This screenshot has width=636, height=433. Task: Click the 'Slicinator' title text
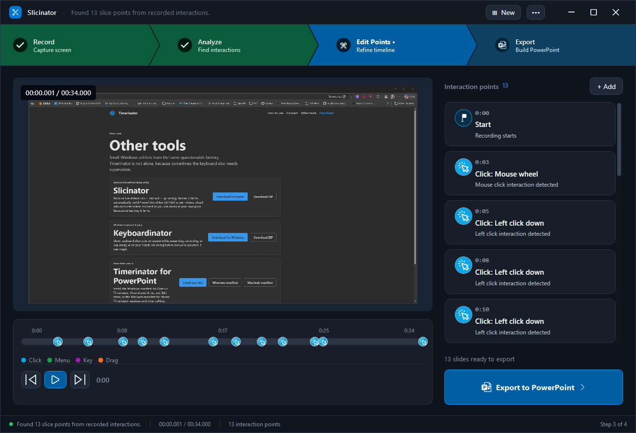coord(42,13)
